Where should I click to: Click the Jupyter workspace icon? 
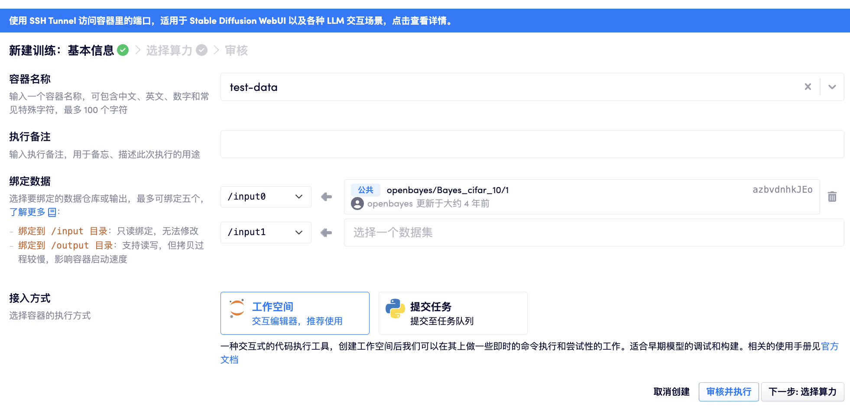pyautogui.click(x=237, y=309)
